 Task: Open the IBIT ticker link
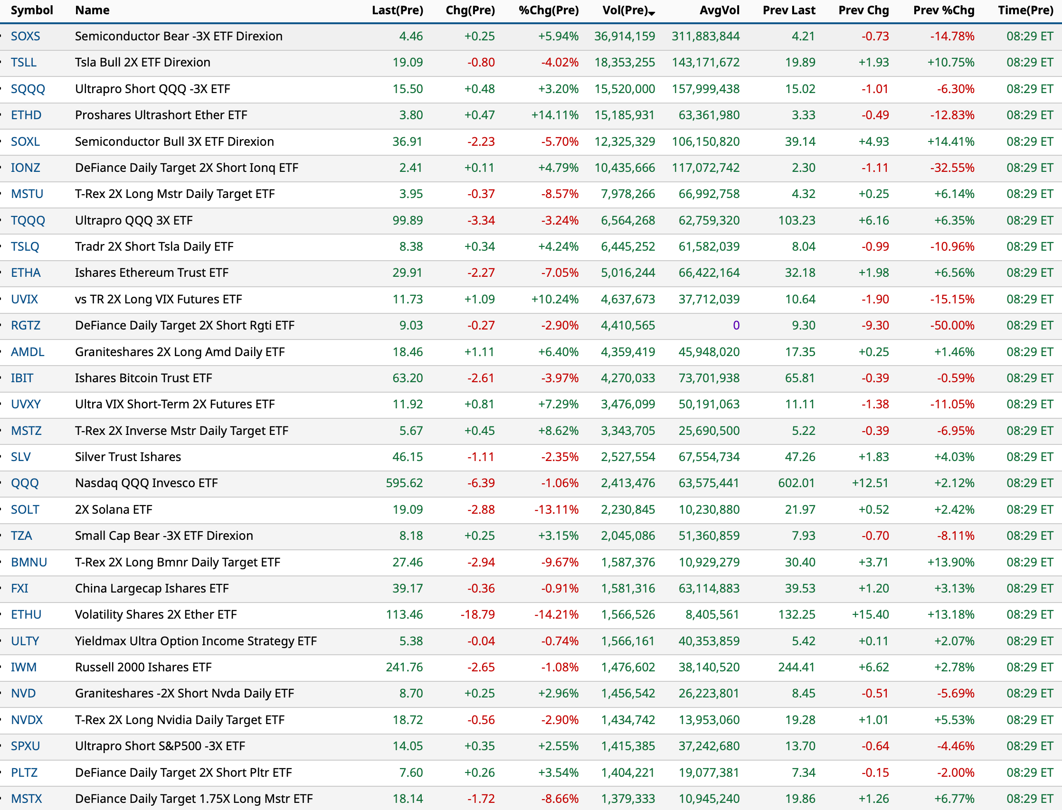click(x=22, y=378)
